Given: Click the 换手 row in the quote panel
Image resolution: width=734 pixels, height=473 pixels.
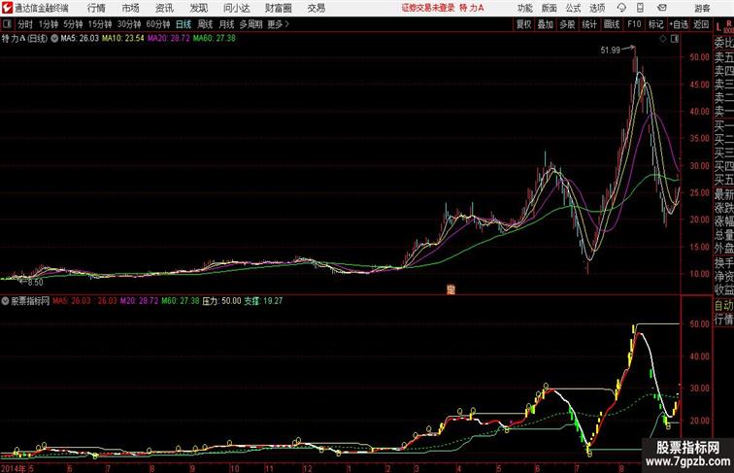Looking at the screenshot, I should pos(723,263).
